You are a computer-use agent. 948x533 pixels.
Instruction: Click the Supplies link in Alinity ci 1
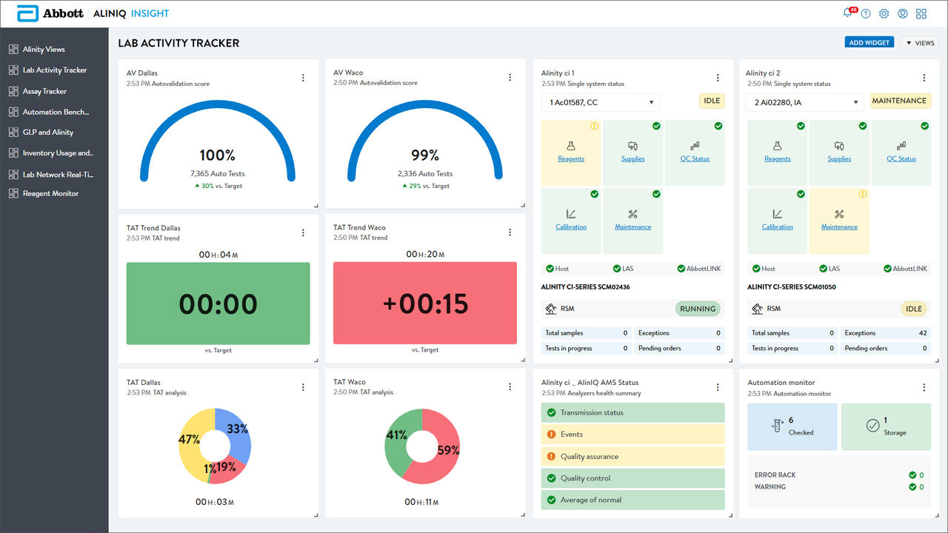click(632, 159)
